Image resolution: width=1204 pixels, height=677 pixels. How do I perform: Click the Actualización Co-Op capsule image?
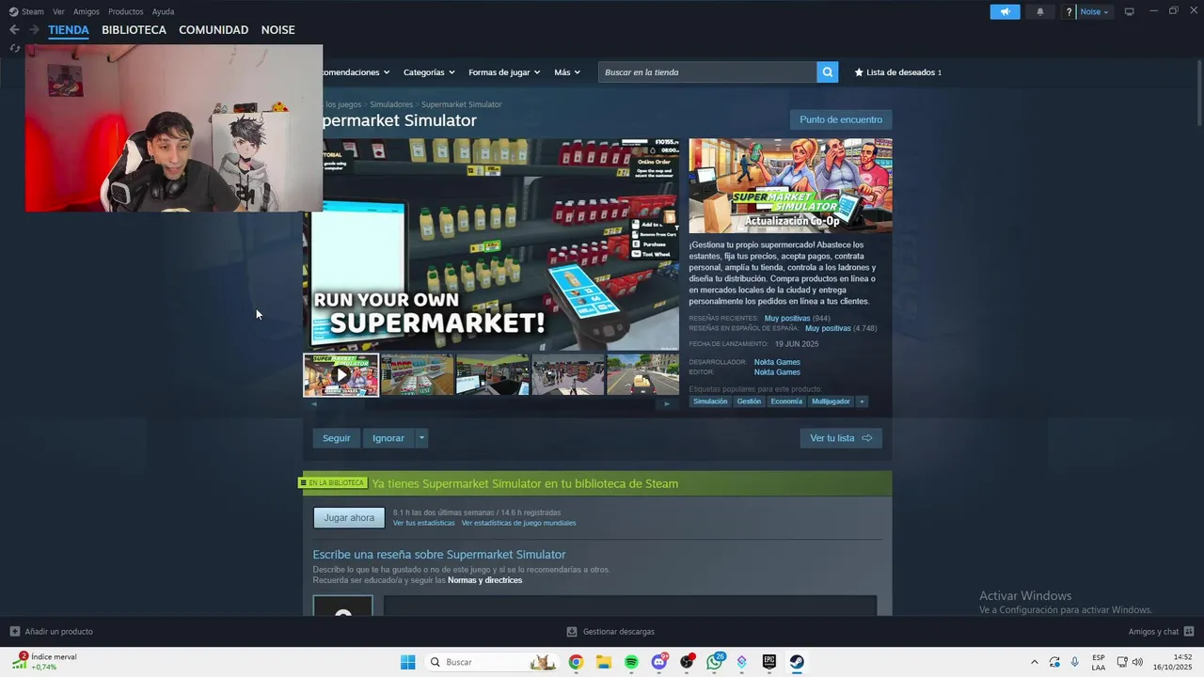pos(790,185)
